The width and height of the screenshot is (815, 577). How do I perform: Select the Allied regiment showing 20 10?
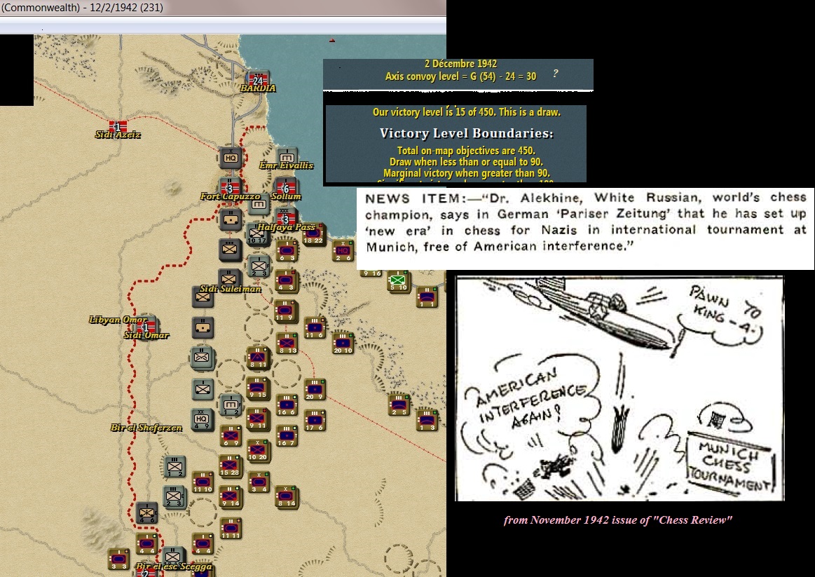pos(343,344)
